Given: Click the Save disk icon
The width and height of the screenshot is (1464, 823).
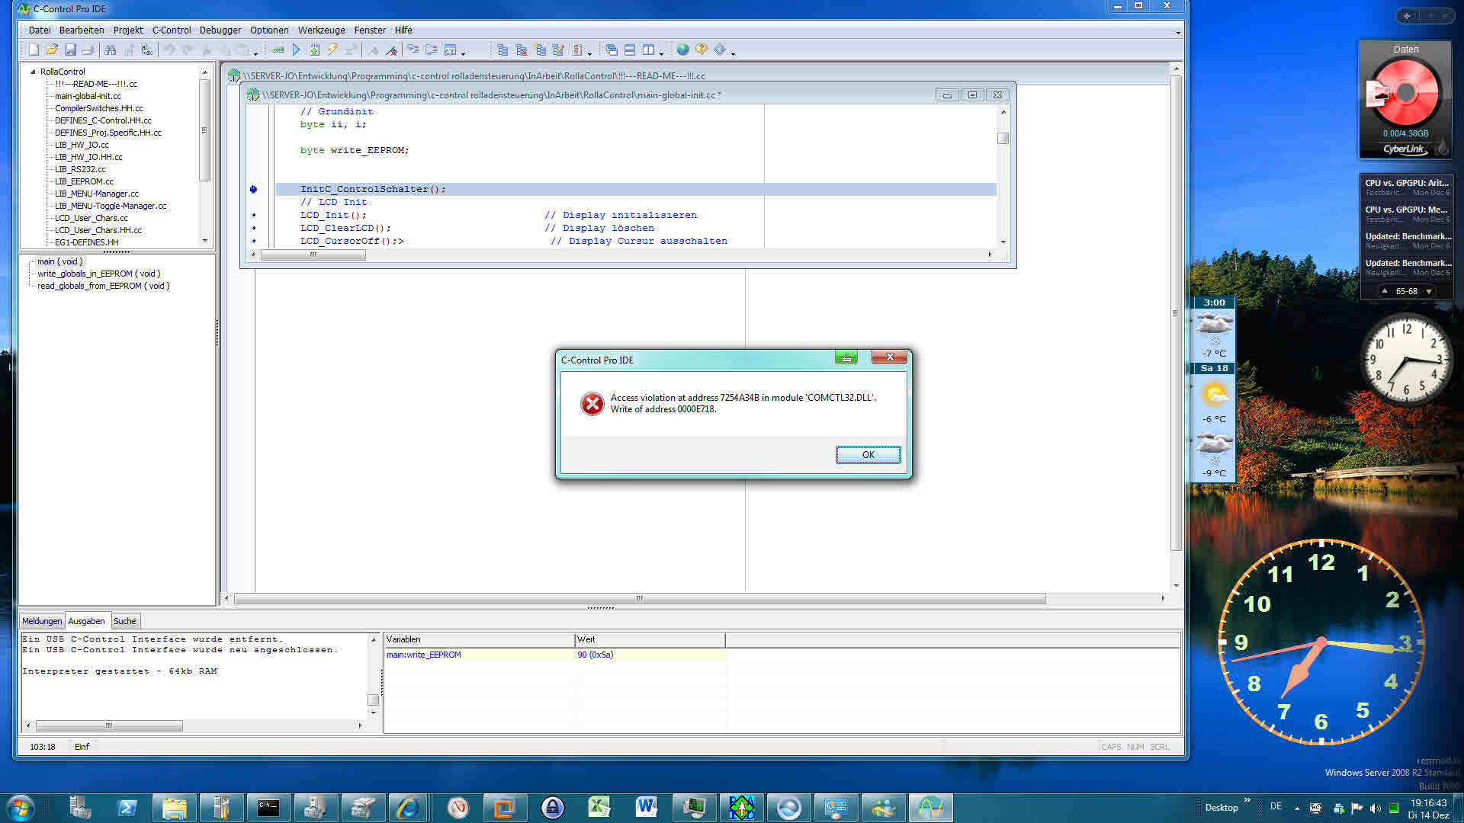Looking at the screenshot, I should (70, 50).
